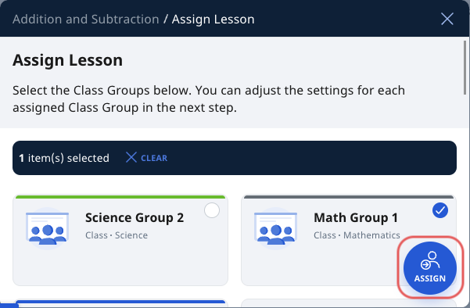This screenshot has width=470, height=308.
Task: Click the ASSIGN button label
Action: click(430, 278)
